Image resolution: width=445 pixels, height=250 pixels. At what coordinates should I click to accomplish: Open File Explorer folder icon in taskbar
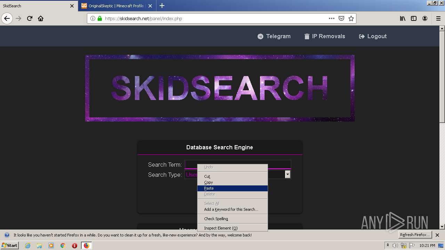(x=39, y=245)
